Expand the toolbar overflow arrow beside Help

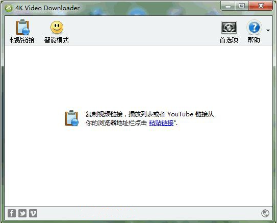pyautogui.click(x=268, y=31)
